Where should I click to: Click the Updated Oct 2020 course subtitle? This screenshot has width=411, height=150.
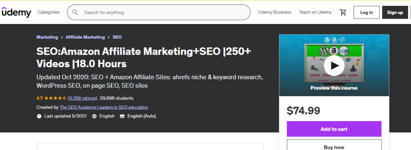point(150,82)
